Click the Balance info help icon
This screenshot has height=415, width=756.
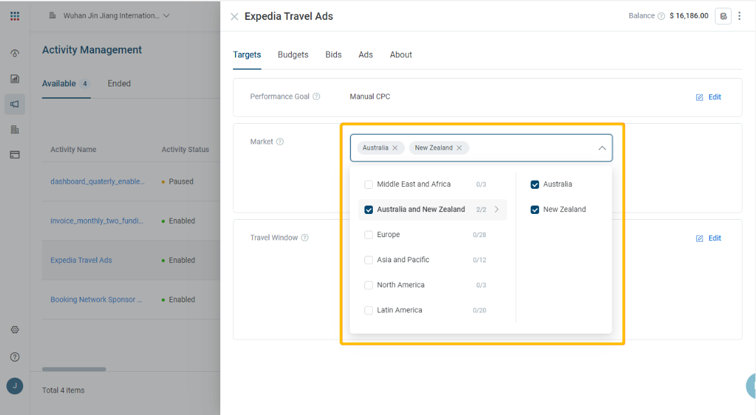click(661, 16)
